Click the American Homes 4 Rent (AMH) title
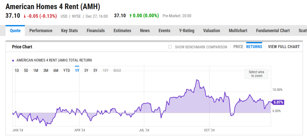Image resolution: width=307 pixels, height=140 pixels. pos(53,7)
